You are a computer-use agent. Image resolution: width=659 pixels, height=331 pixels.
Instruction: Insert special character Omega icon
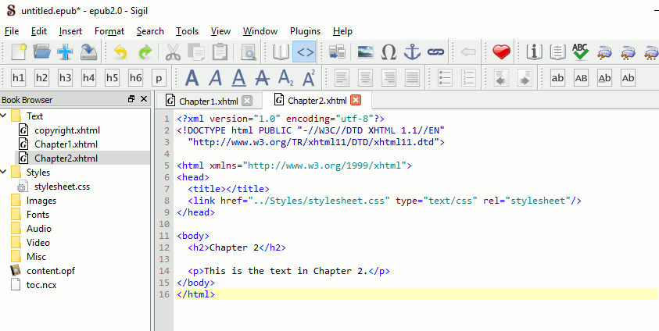point(389,52)
